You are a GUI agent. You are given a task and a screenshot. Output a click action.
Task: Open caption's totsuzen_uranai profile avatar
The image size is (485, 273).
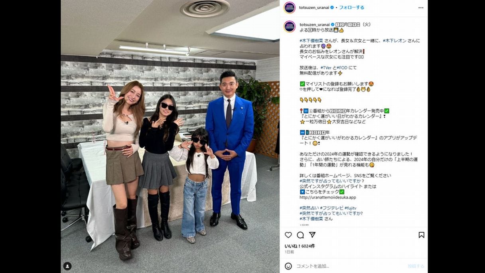(290, 26)
